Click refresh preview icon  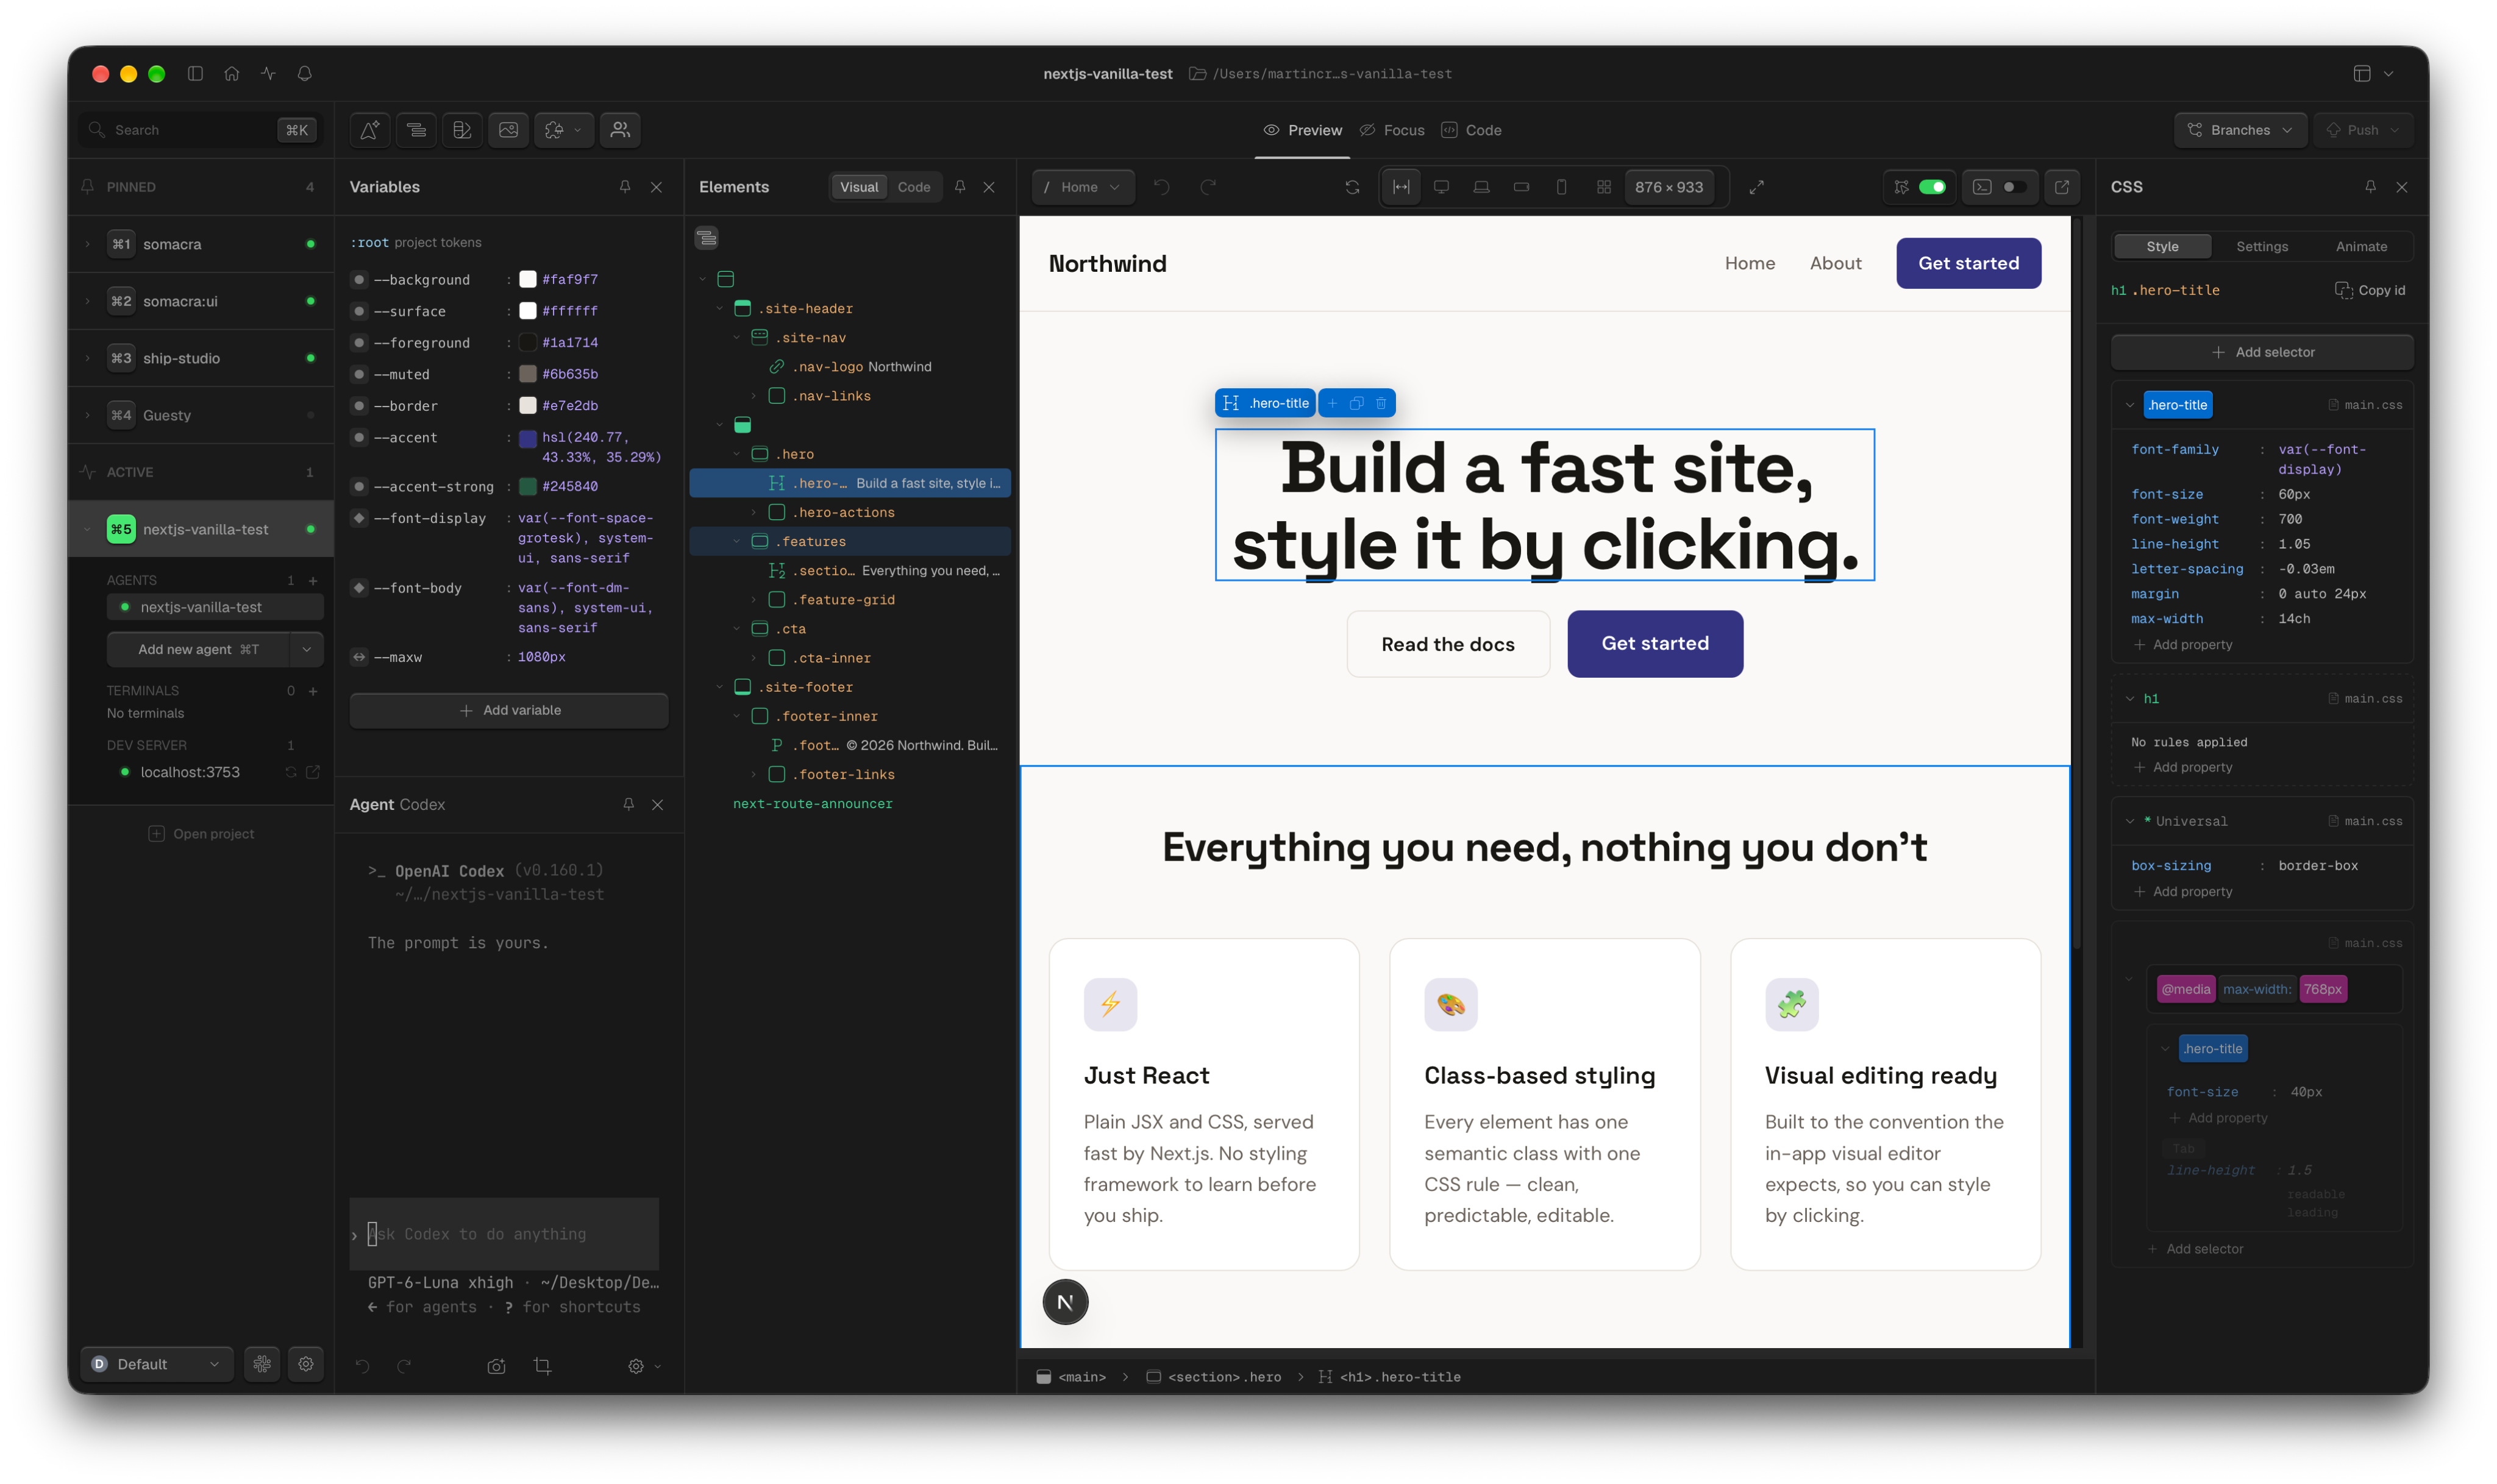coord(1352,187)
